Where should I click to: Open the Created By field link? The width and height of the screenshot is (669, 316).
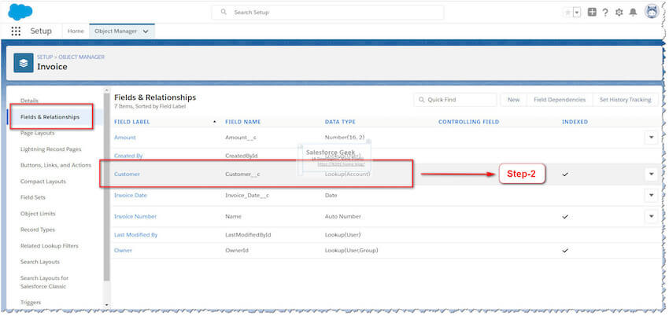(x=128, y=156)
